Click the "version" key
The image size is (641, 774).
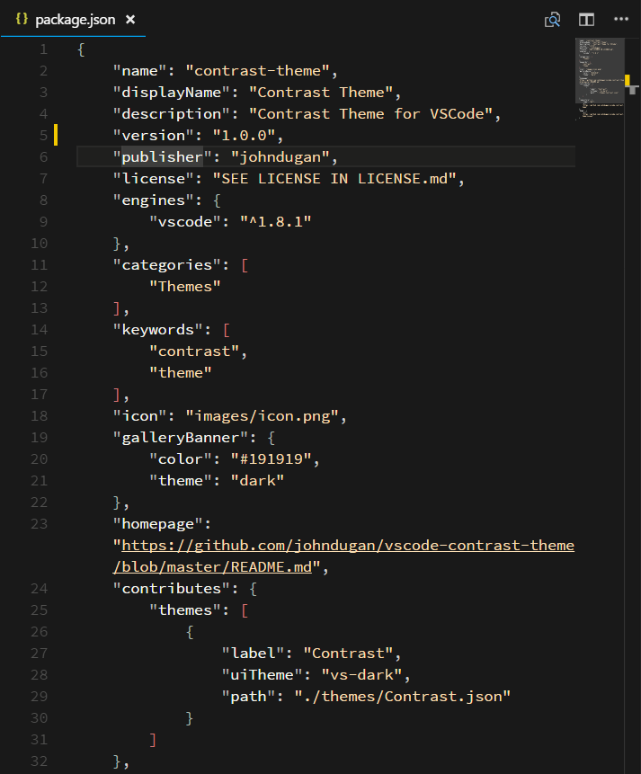click(154, 136)
